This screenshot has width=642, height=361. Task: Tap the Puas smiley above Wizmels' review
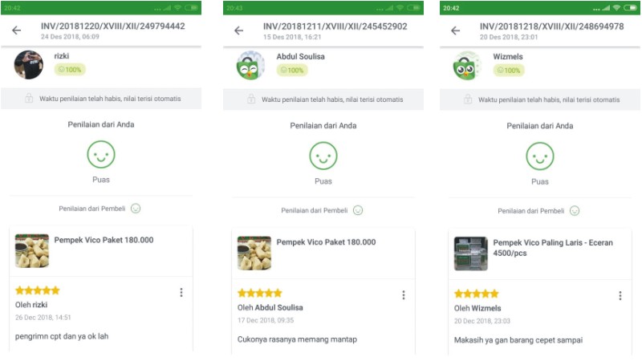coord(540,156)
